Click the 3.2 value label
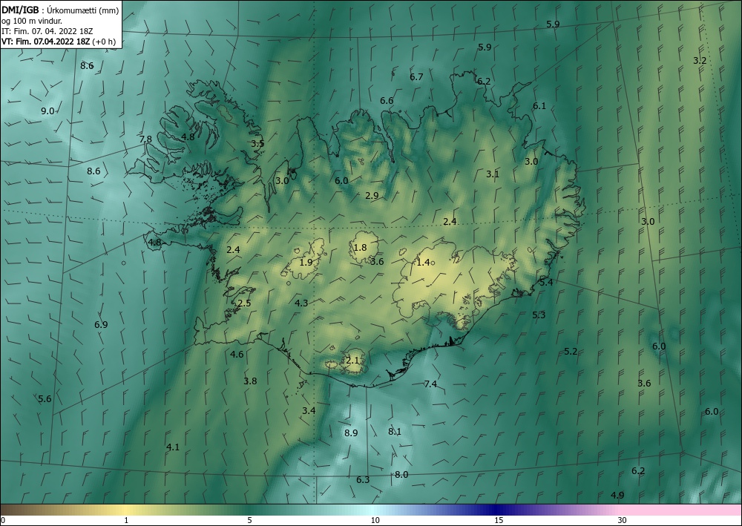This screenshot has height=526, width=742. (x=700, y=60)
